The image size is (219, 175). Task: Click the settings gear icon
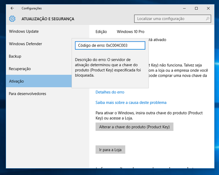12,19
